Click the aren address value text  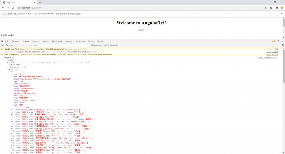(45, 79)
